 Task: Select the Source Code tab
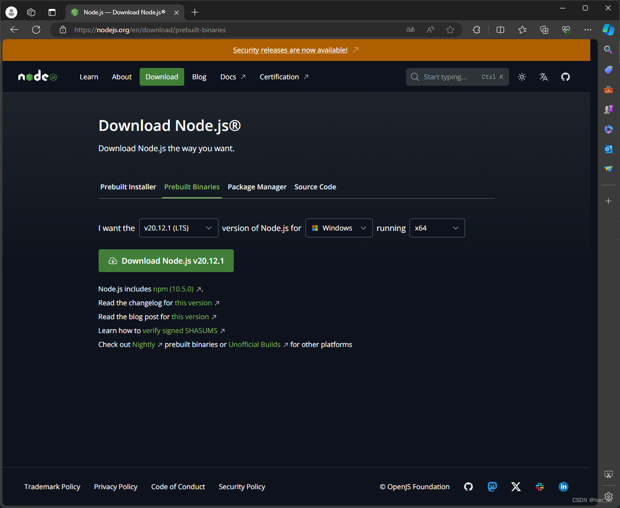click(315, 187)
